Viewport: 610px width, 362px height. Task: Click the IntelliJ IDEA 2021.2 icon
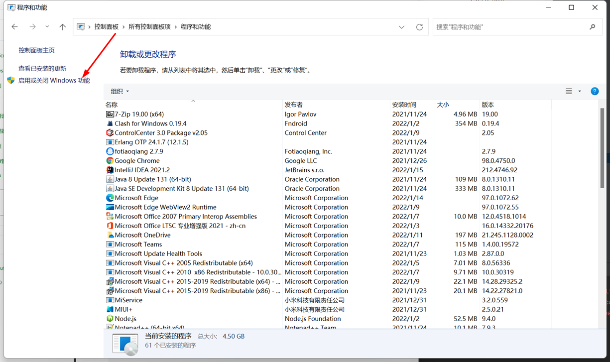[110, 170]
